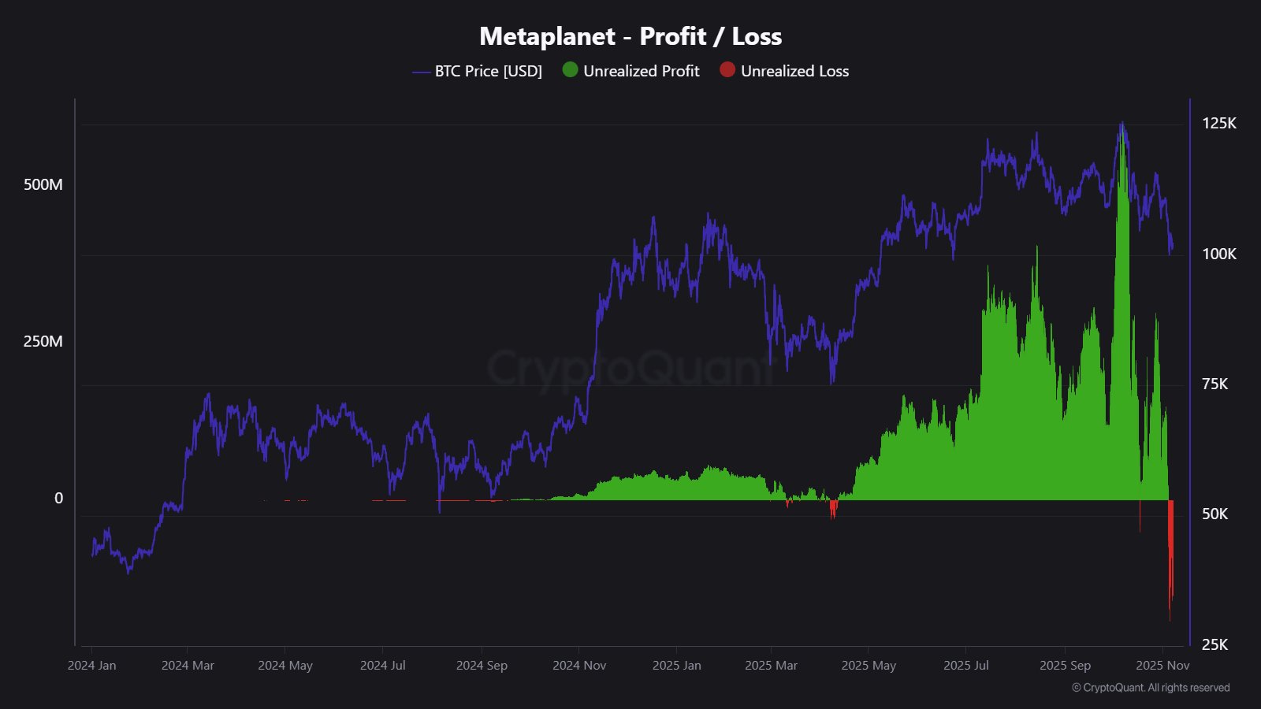Select the 2024 Sep x-axis label
1261x709 pixels.
482,666
